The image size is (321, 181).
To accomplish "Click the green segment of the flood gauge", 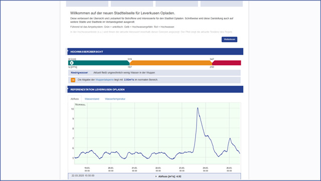I will pos(99,63).
